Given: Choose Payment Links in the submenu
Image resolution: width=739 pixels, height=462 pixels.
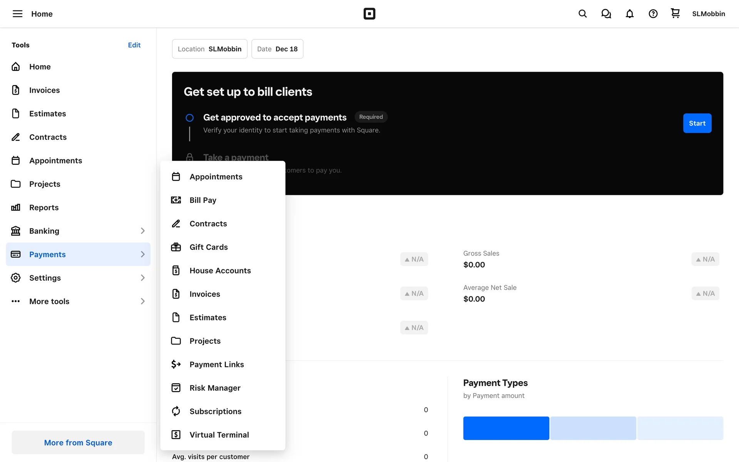Looking at the screenshot, I should click(216, 364).
